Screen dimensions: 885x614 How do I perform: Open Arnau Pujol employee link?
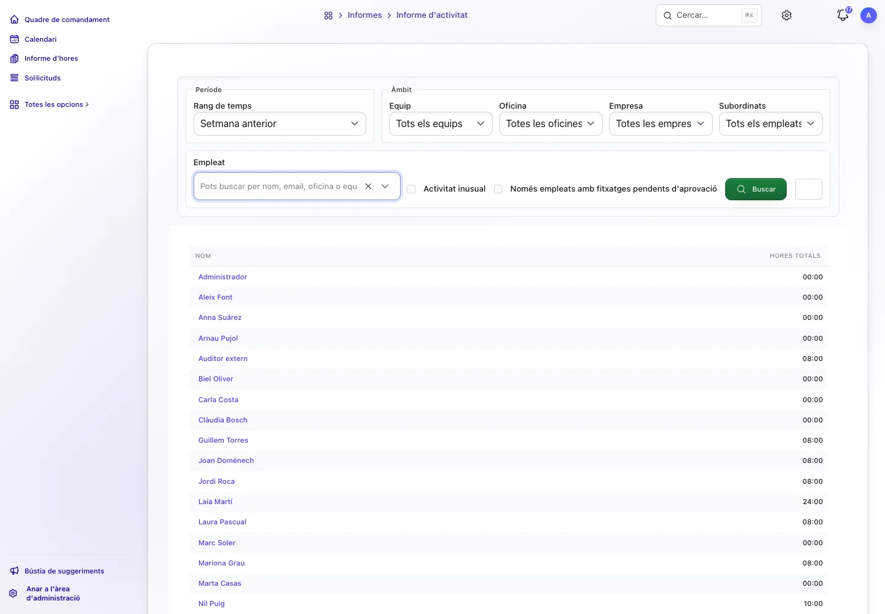pyautogui.click(x=218, y=338)
